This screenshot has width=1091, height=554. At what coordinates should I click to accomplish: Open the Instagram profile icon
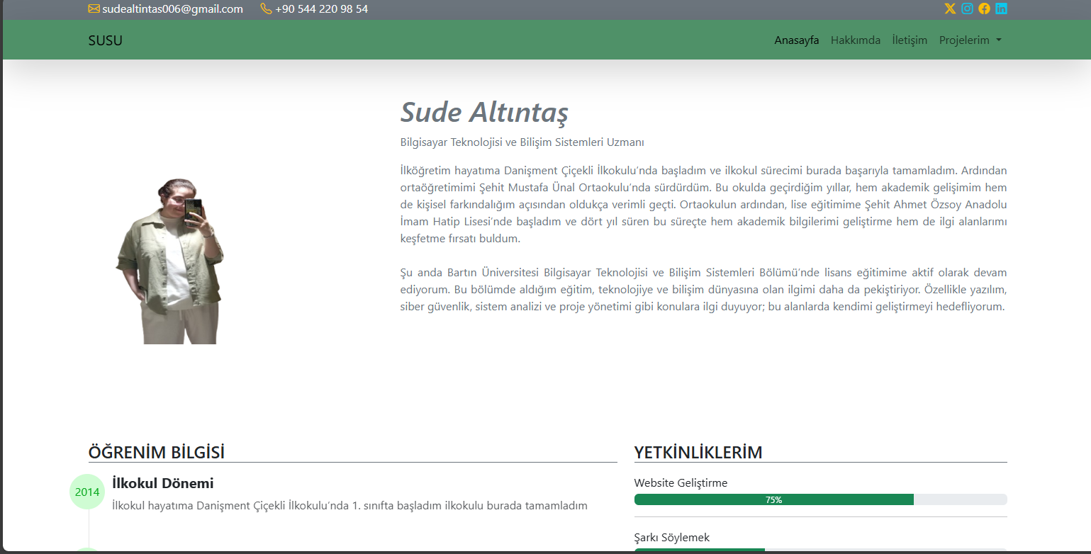tap(967, 9)
